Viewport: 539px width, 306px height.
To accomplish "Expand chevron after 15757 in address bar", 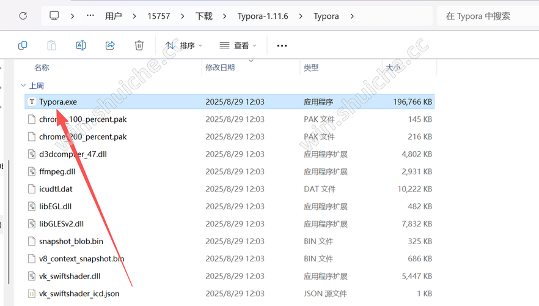I will pyautogui.click(x=182, y=16).
